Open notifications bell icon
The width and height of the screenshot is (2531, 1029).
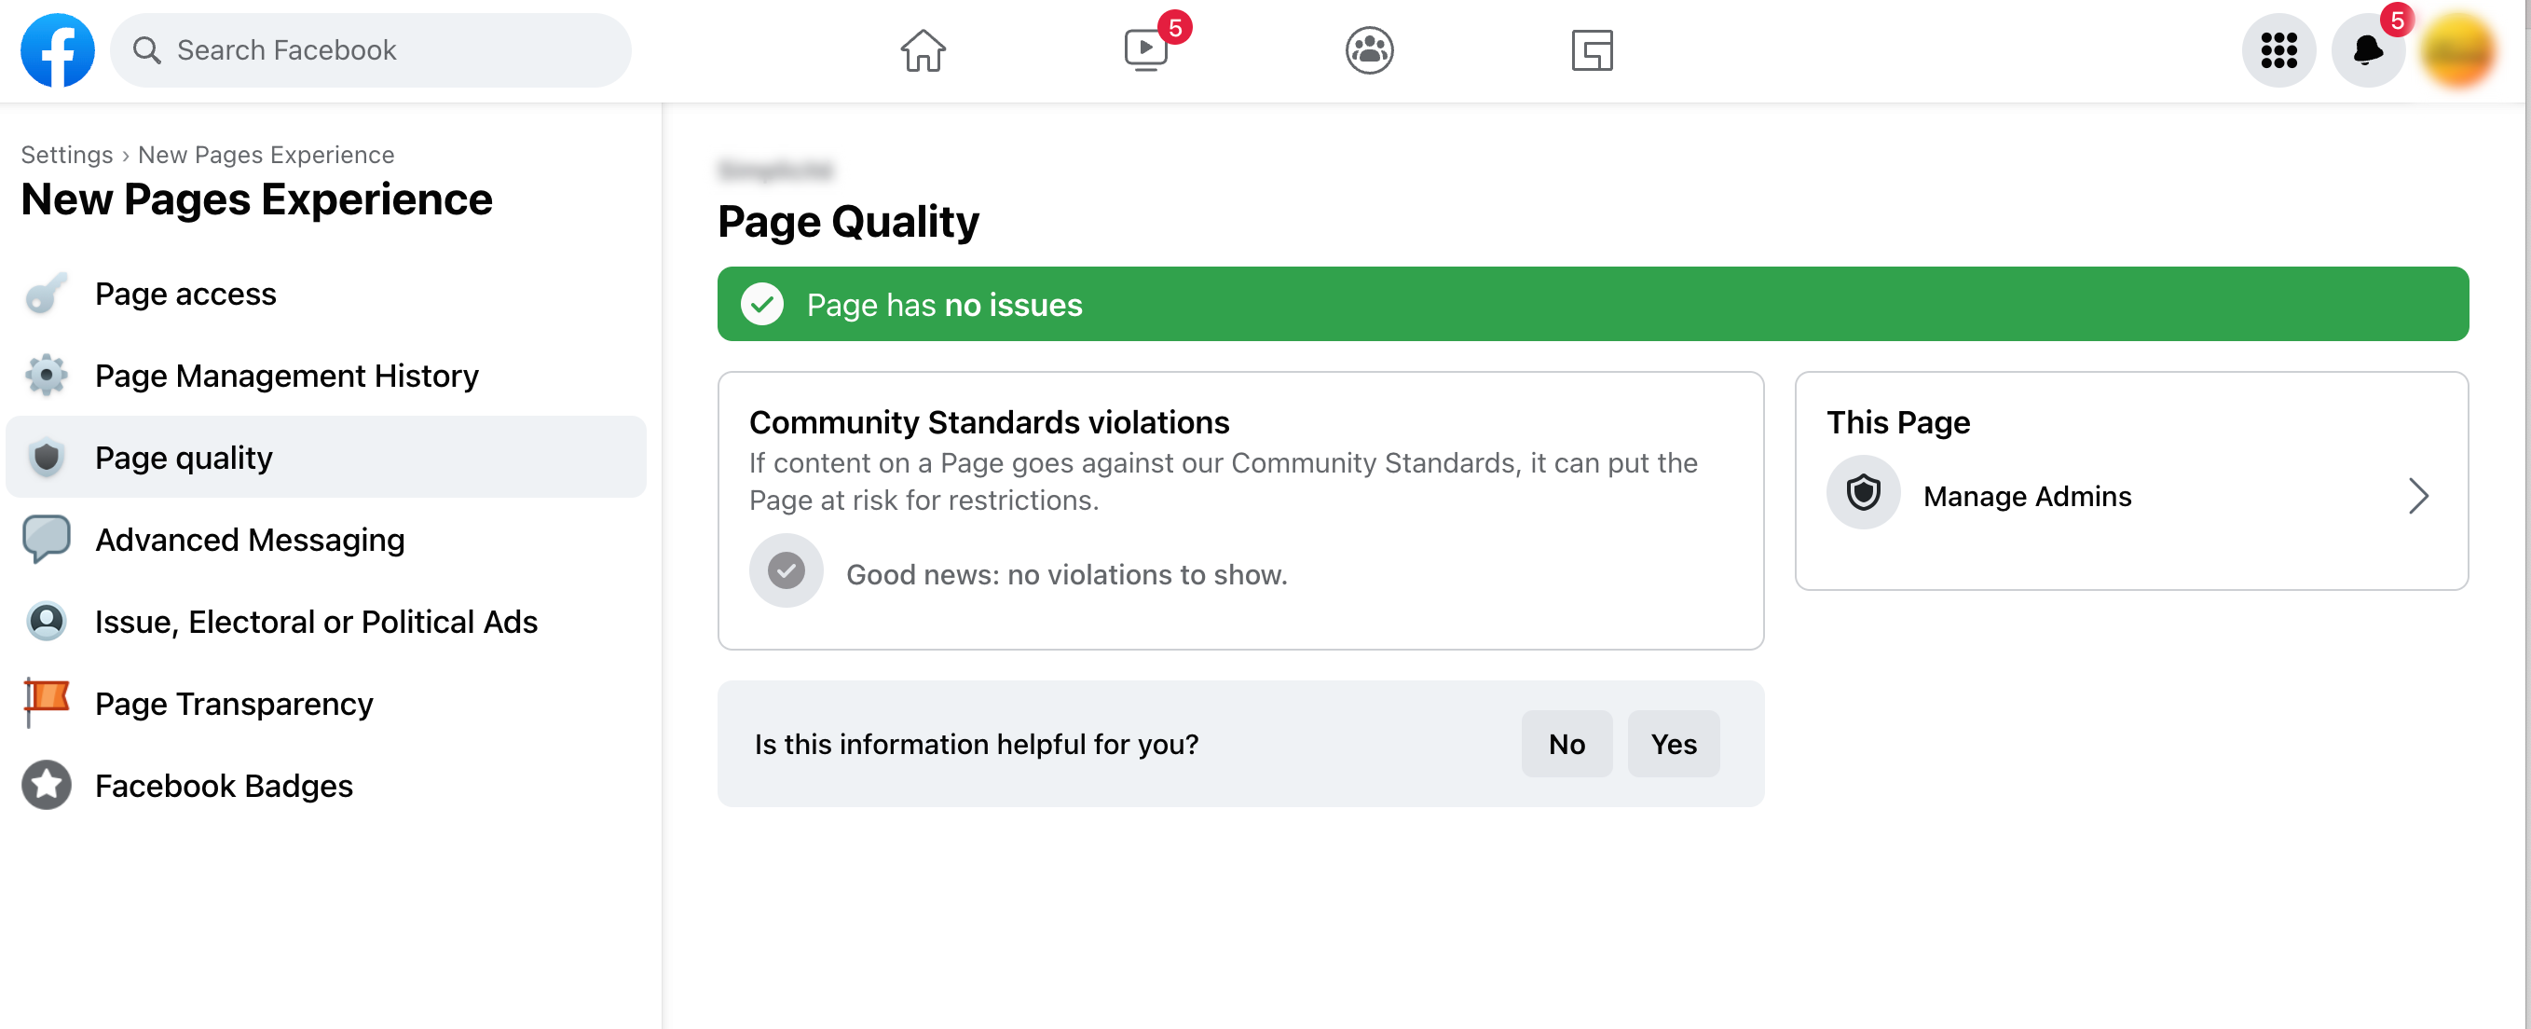[2368, 50]
